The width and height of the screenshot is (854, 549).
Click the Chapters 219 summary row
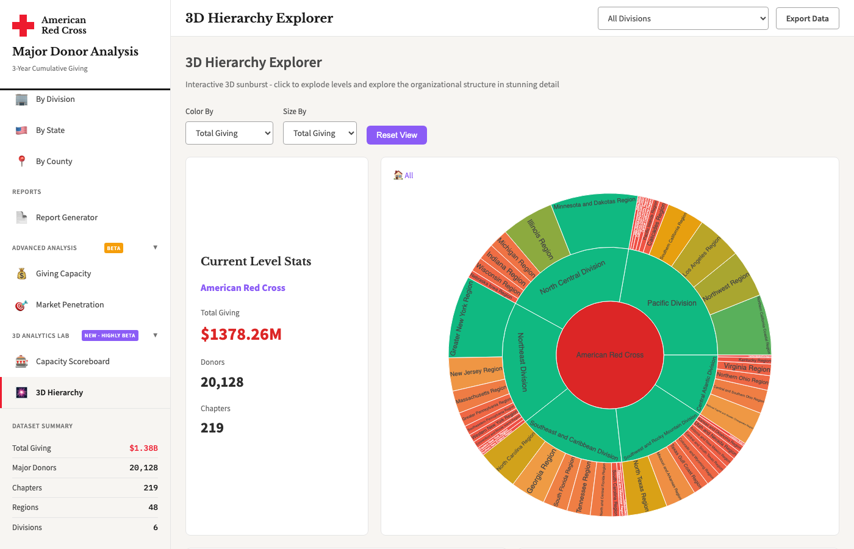pyautogui.click(x=85, y=488)
